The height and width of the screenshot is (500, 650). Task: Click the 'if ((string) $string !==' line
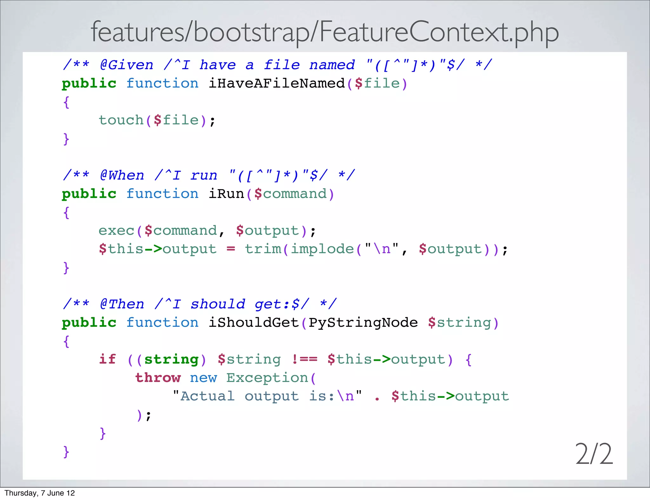click(285, 360)
